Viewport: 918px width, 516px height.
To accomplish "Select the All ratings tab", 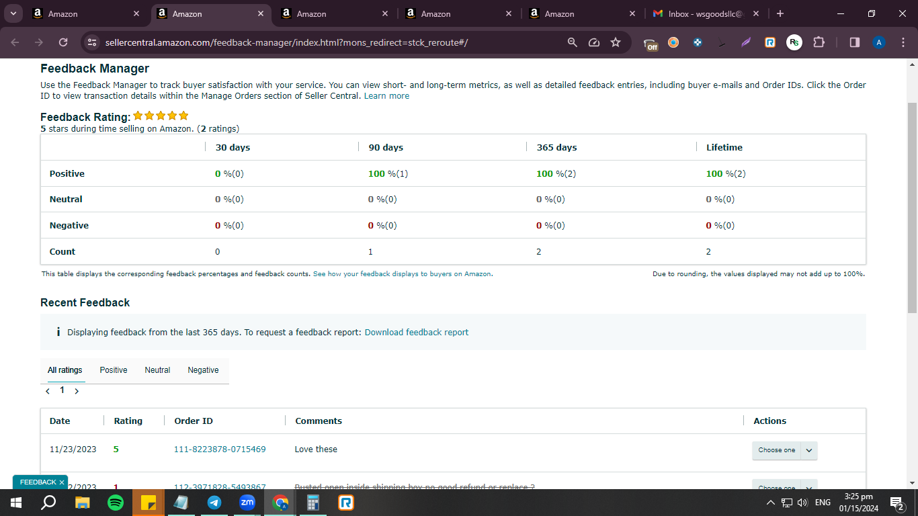I will click(65, 370).
